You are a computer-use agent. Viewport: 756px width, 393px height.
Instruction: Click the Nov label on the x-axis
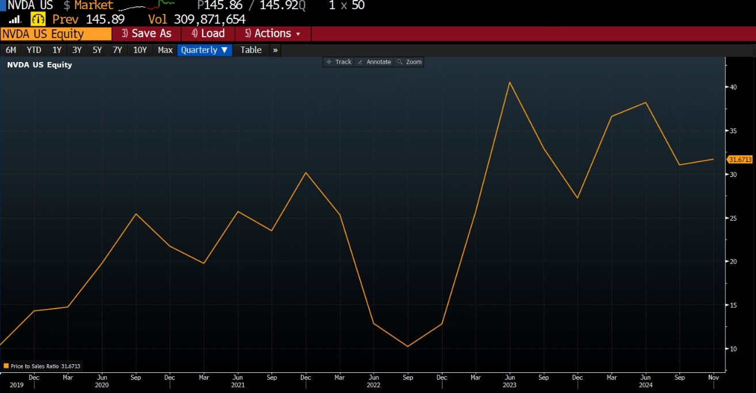713,377
